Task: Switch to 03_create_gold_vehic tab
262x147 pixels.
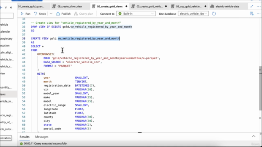Action: 149,7
